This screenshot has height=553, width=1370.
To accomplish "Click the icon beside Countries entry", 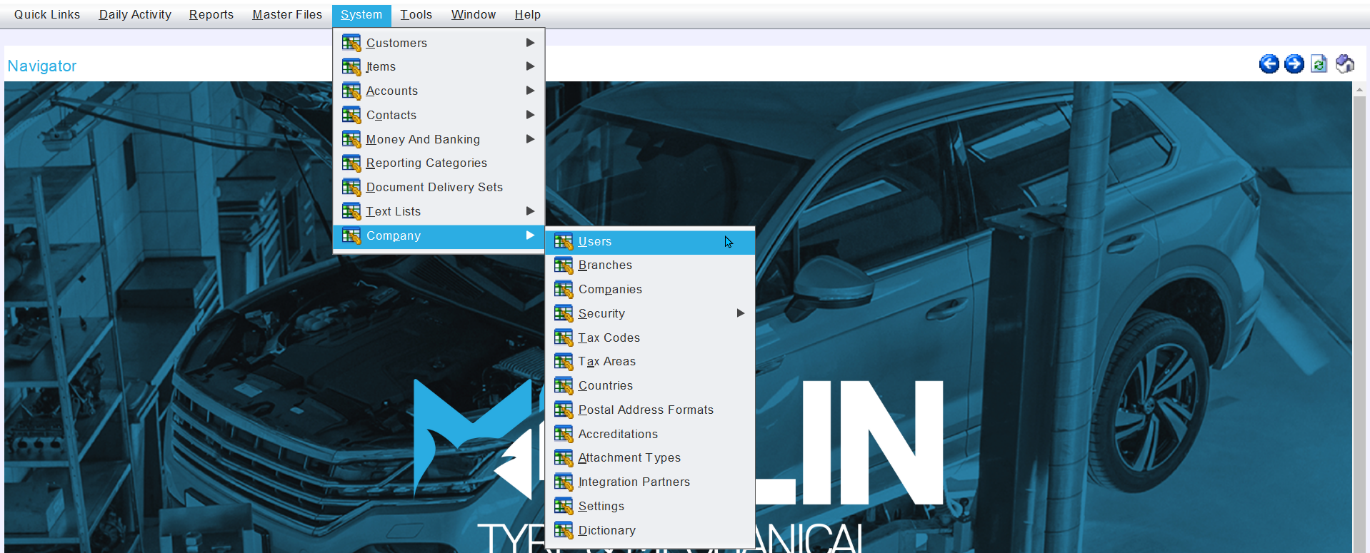I will coord(564,385).
